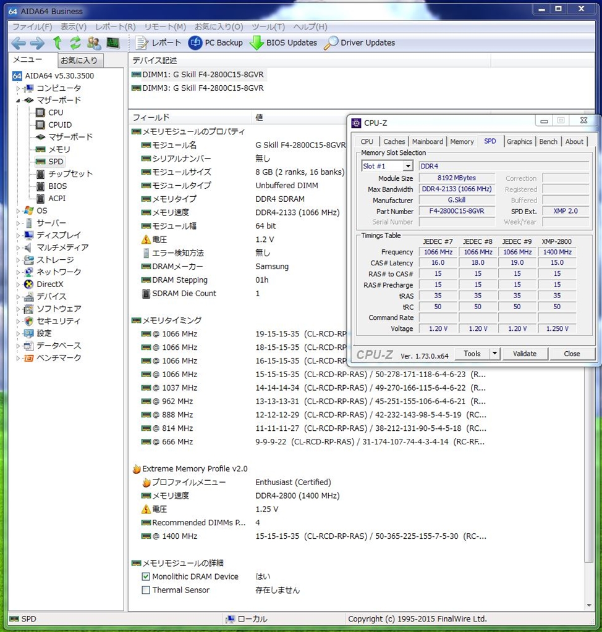Switch to the お気に入り favorites tab
The height and width of the screenshot is (632, 602).
78,60
